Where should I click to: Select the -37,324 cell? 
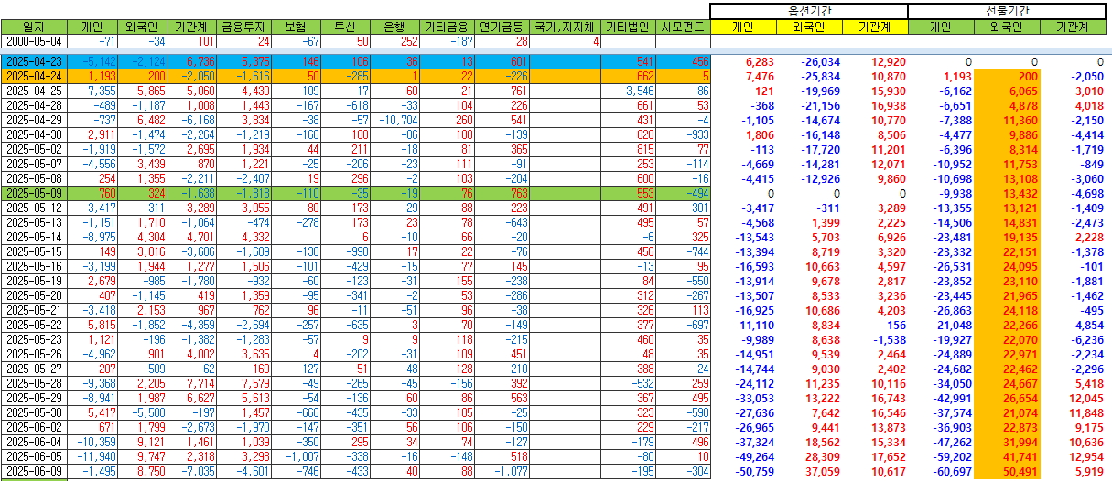click(x=743, y=443)
